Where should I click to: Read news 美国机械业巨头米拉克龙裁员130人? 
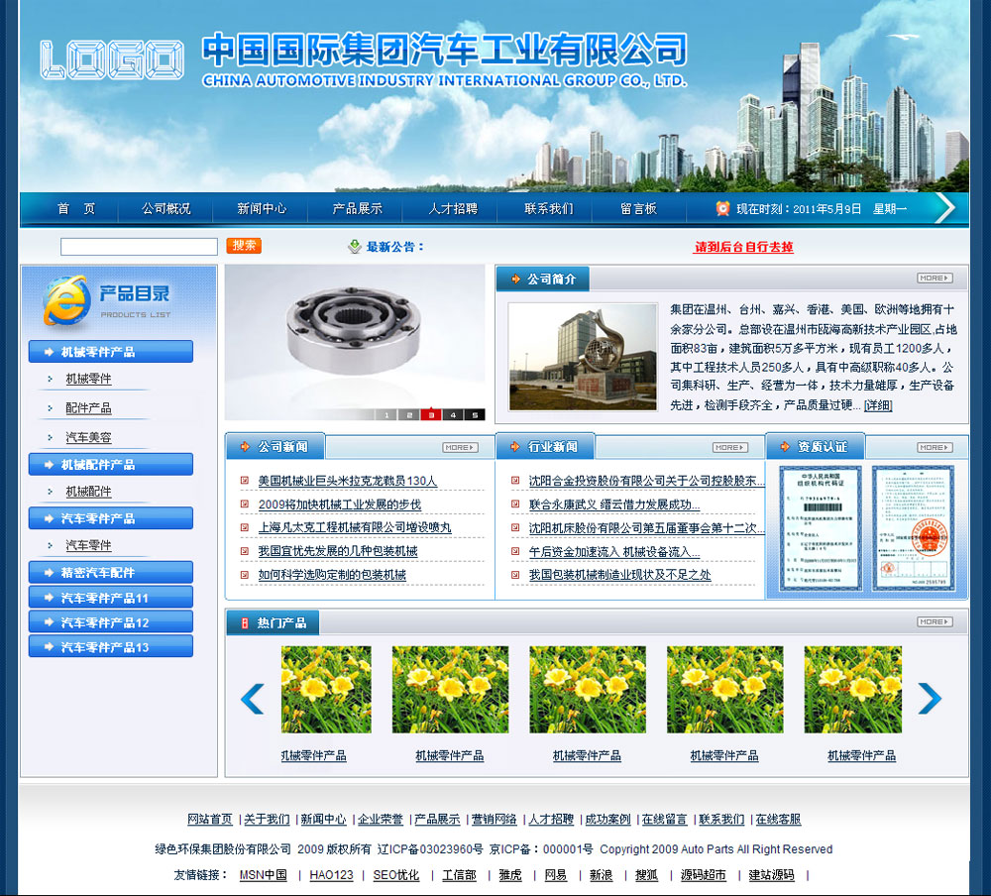click(x=348, y=481)
